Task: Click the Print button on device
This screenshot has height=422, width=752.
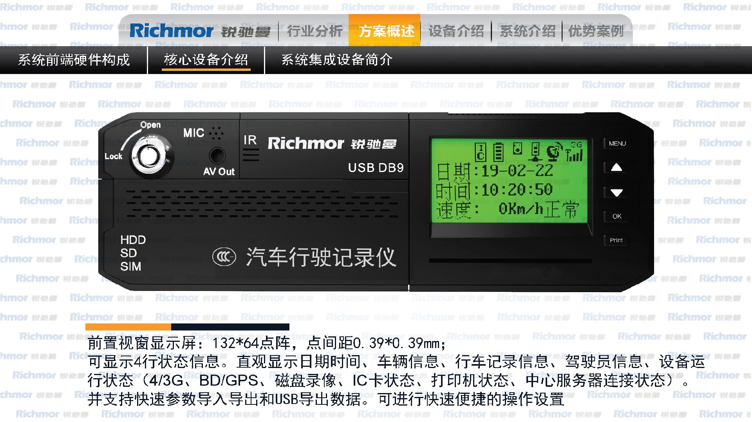Action: (x=616, y=240)
